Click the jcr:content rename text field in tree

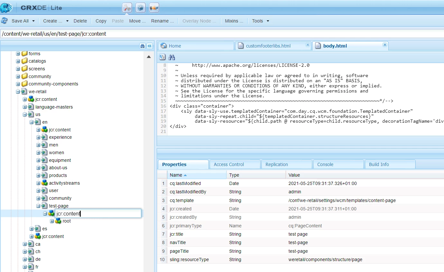coord(98,214)
